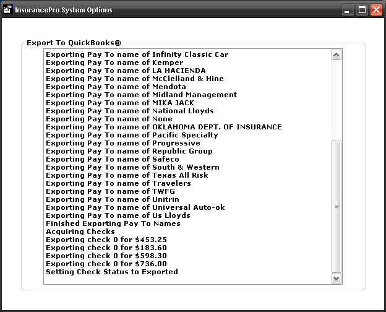The height and width of the screenshot is (312, 386).
Task: Click the scroll down arrow of the log
Action: click(337, 278)
